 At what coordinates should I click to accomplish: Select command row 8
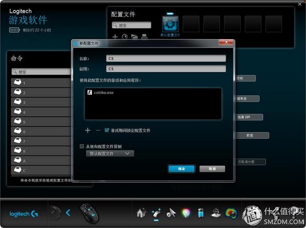[41, 150]
